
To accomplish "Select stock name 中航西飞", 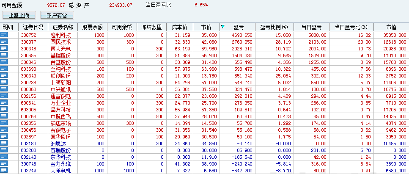I will [60, 117].
